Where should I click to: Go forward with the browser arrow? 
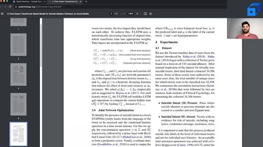[x=5, y=7]
